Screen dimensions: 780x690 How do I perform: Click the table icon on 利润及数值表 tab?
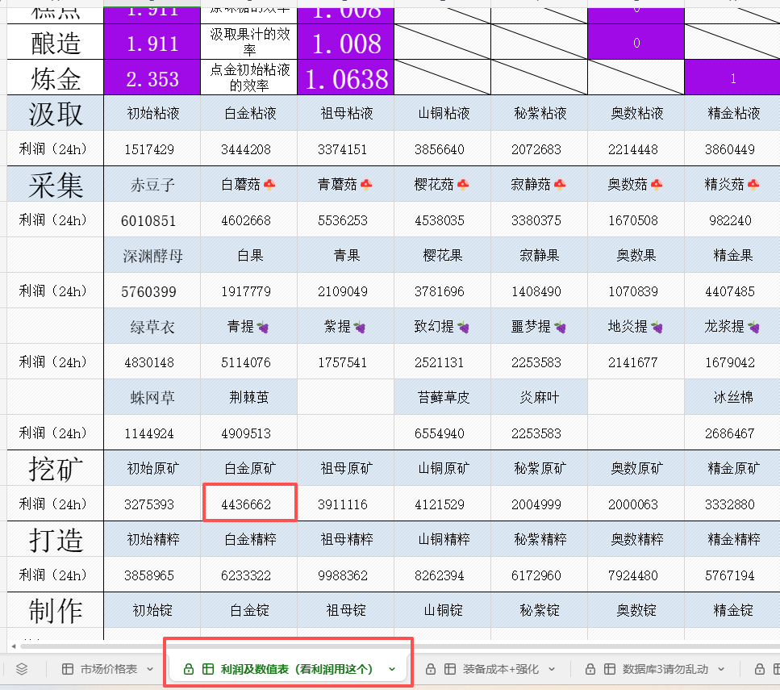[207, 669]
